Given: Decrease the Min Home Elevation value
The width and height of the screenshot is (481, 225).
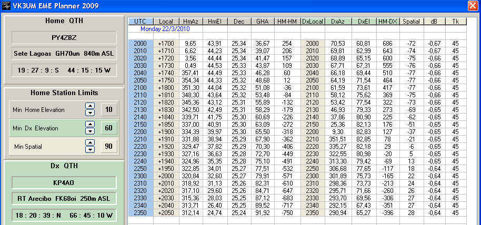Looking at the screenshot, I should coord(89,113).
